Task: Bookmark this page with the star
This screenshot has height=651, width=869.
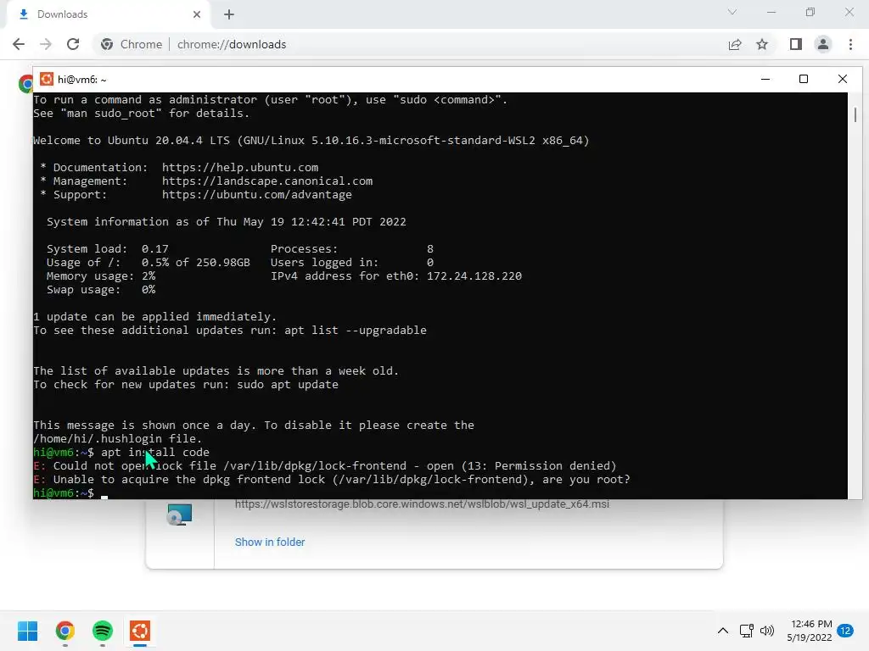Action: [x=762, y=44]
